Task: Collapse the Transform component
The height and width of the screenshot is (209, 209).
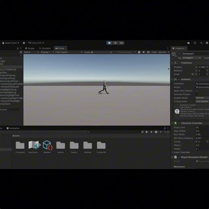Action: [x=172, y=63]
